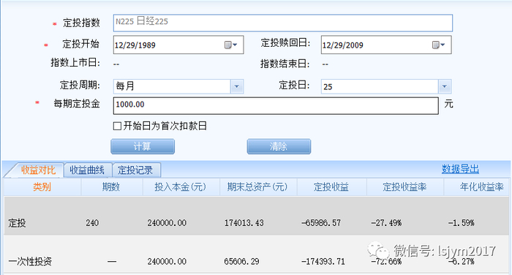Screen dimensions: 512x275
Task: Click the 定投指数 input field
Action: click(x=283, y=23)
